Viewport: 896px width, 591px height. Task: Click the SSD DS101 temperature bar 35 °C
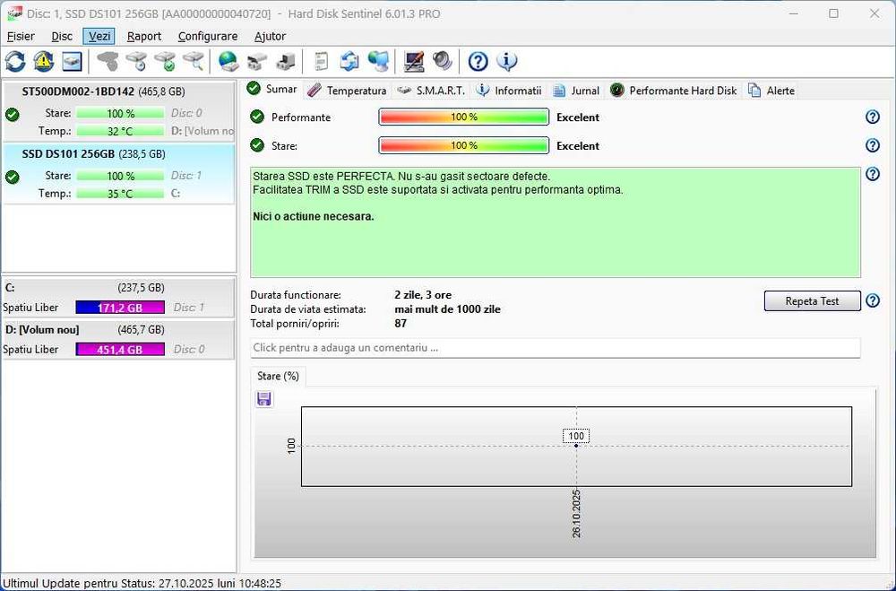(x=120, y=194)
